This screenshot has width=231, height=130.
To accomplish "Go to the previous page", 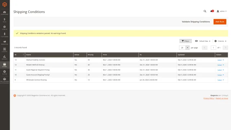I will coord(205,48).
